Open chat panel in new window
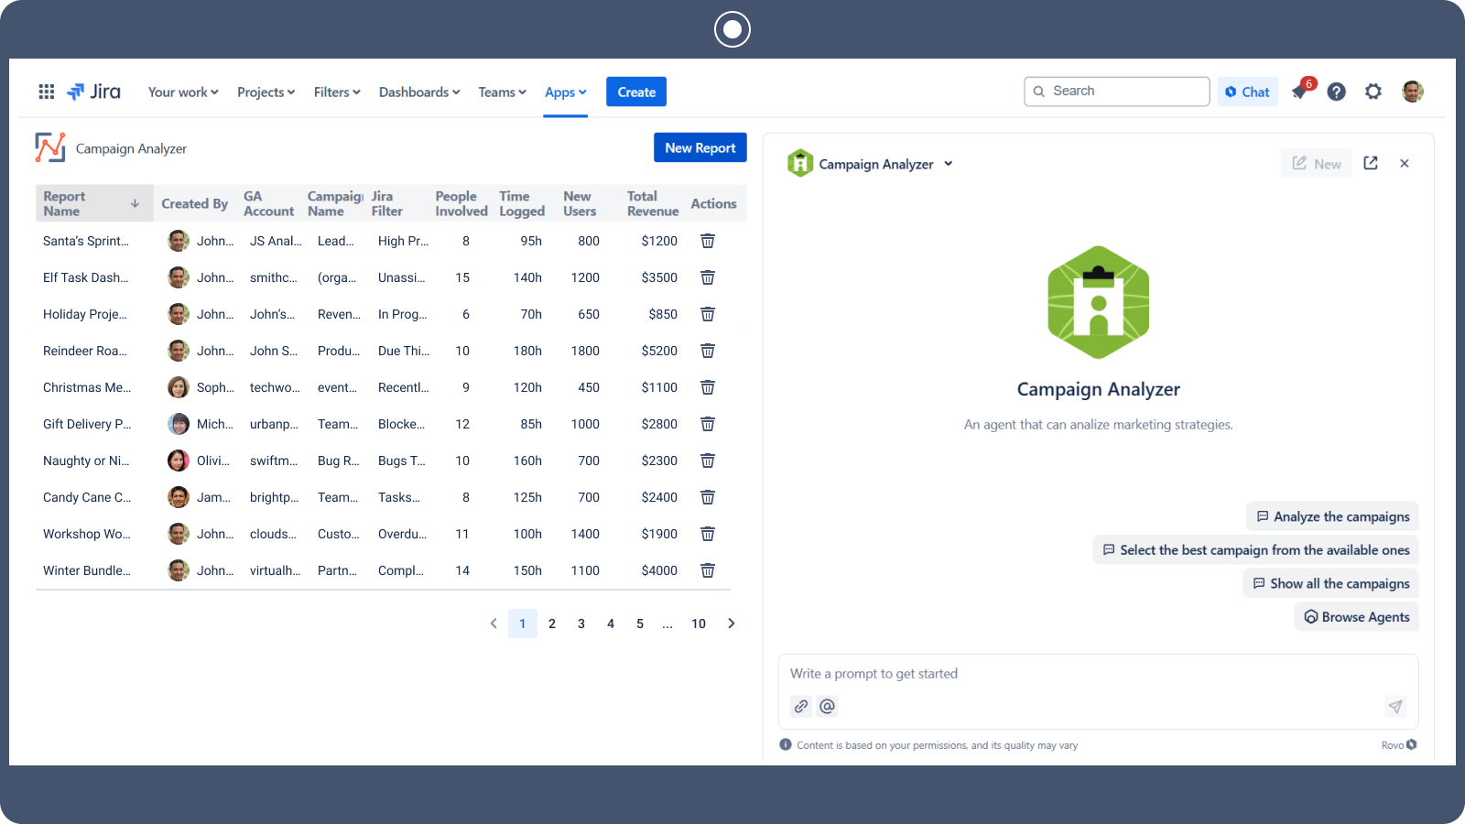The height and width of the screenshot is (824, 1465). 1371,163
